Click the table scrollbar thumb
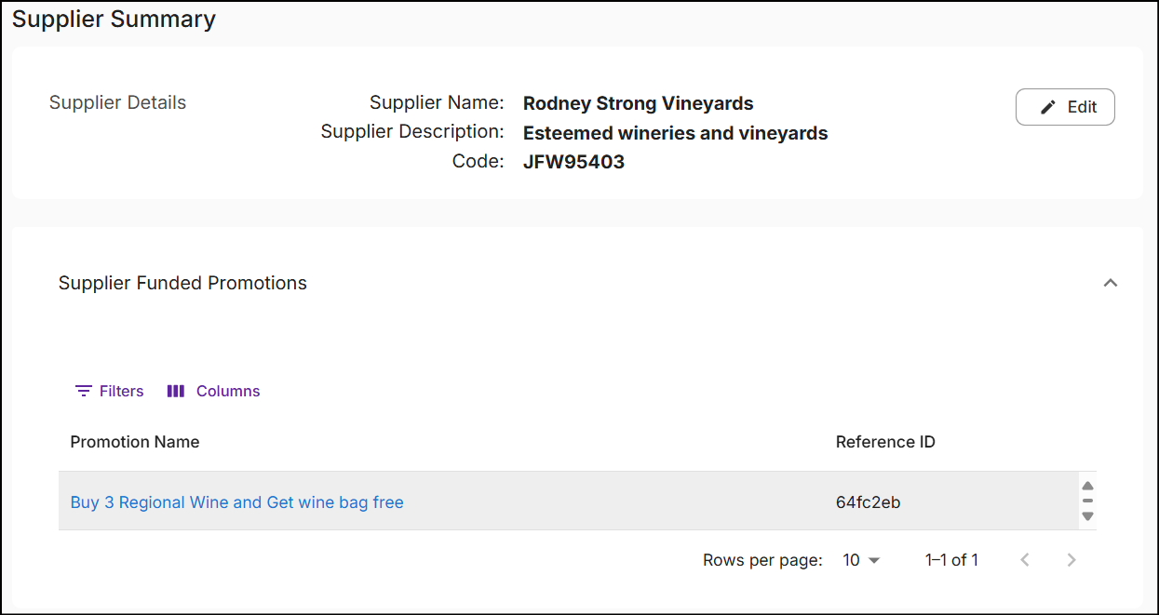Viewport: 1159px width, 615px height. point(1087,501)
